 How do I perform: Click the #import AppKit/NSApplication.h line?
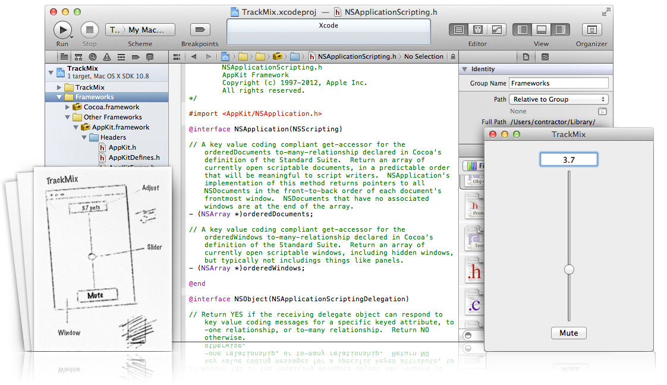(255, 114)
